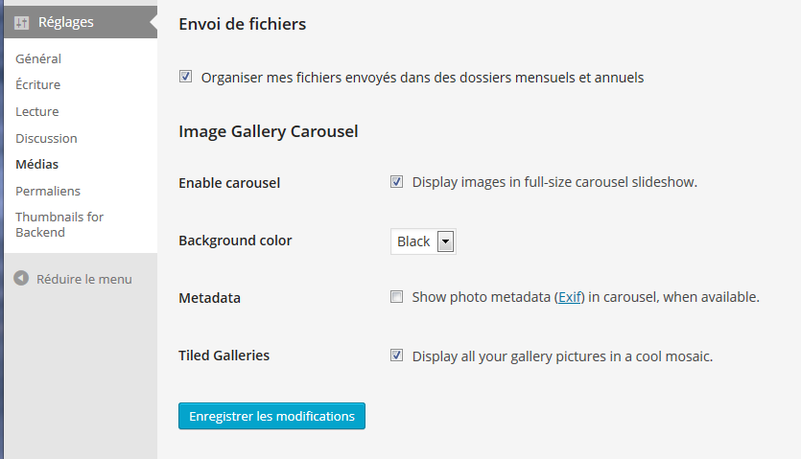Open the Général settings page

(38, 58)
